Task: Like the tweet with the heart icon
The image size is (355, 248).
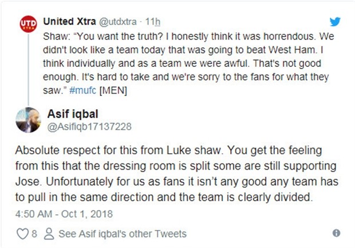Action: pyautogui.click(x=23, y=233)
